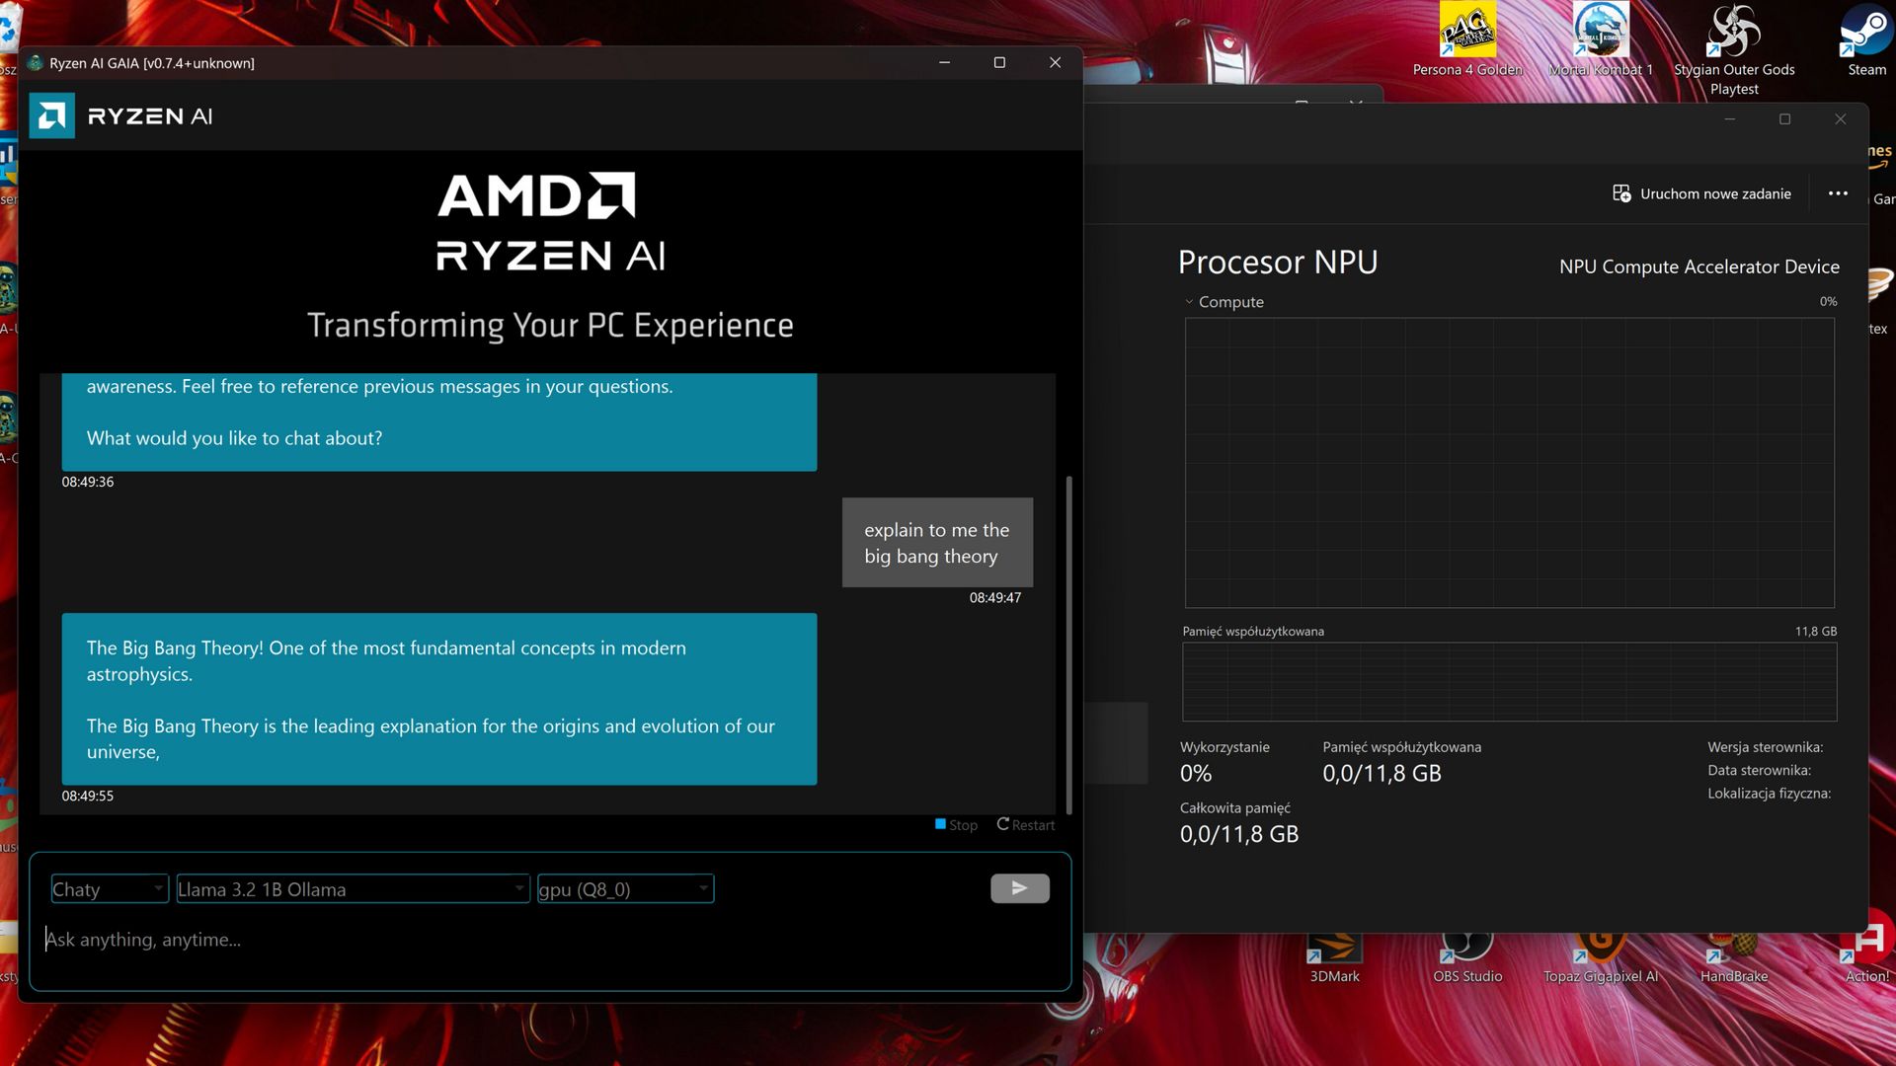The image size is (1896, 1066).
Task: Maximize the Ryzen AI GAIA window
Action: click(x=999, y=62)
